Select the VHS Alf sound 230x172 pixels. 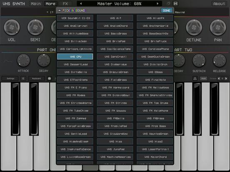(x=115, y=18)
